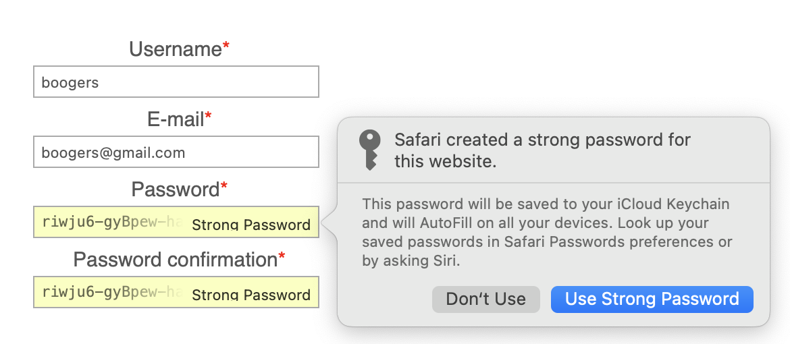
Task: Focus the Username field containing boogers
Action: click(x=176, y=82)
